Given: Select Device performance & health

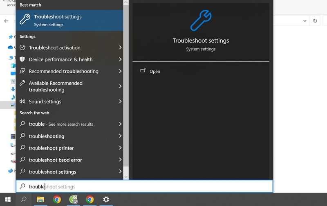Looking at the screenshot, I should point(69,59).
